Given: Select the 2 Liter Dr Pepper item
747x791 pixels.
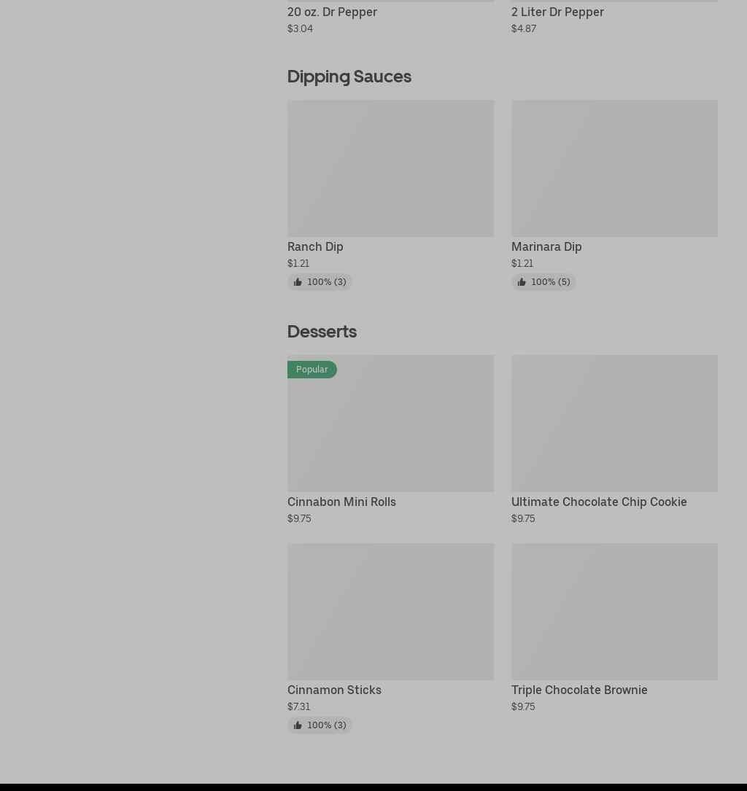Looking at the screenshot, I should [557, 12].
